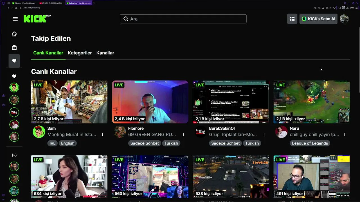This screenshot has width=360, height=202.
Task: Click the IRL tag under Sam
Action: [x=53, y=143]
